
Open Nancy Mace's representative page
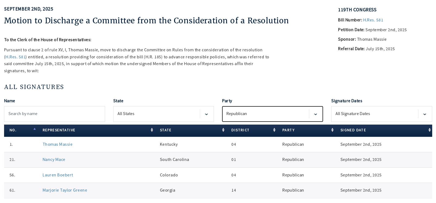click(x=54, y=160)
